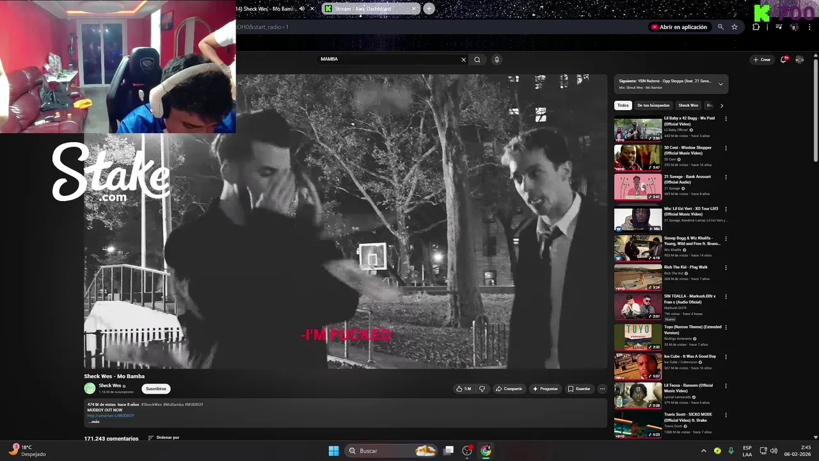Open options menu for Ice Cube It Was A Good Day

(x=726, y=357)
